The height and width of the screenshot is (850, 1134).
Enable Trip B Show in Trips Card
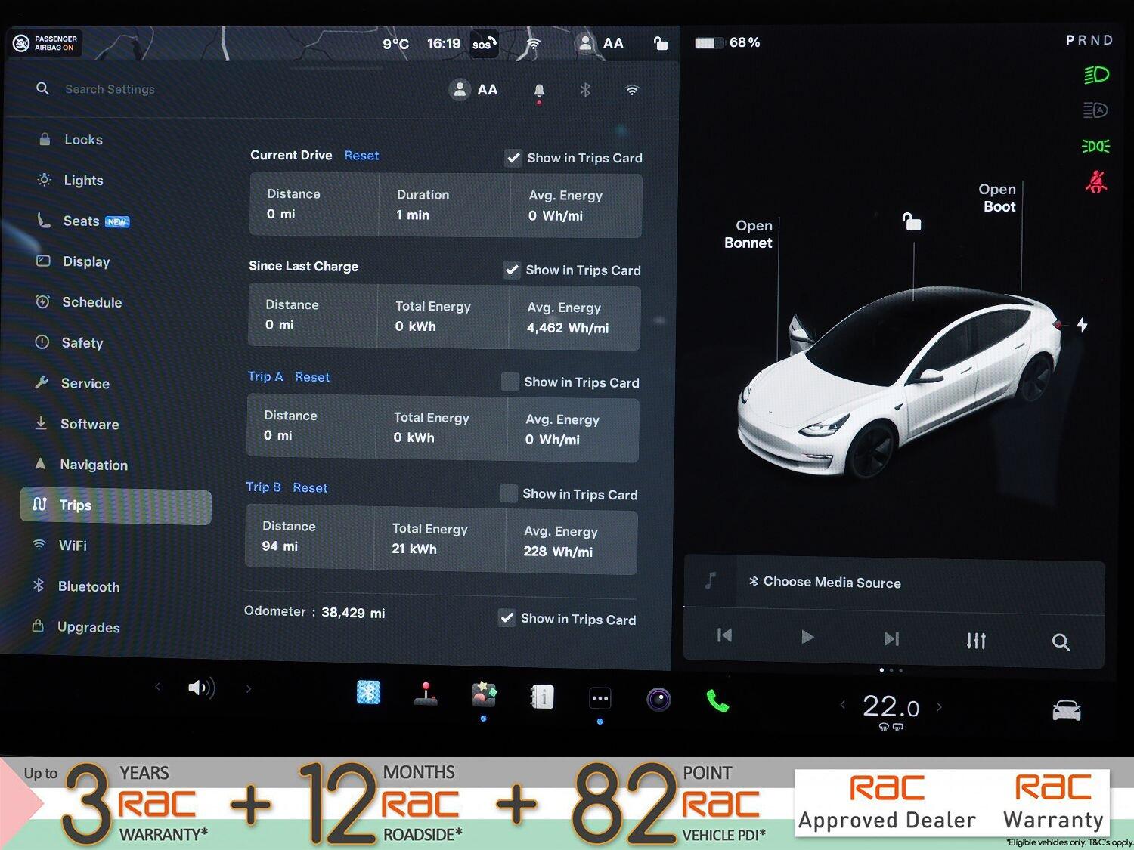[x=509, y=493]
